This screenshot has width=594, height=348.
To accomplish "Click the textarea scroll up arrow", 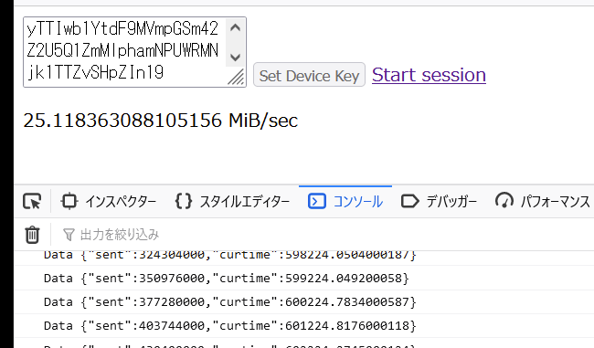I will pos(235,27).
